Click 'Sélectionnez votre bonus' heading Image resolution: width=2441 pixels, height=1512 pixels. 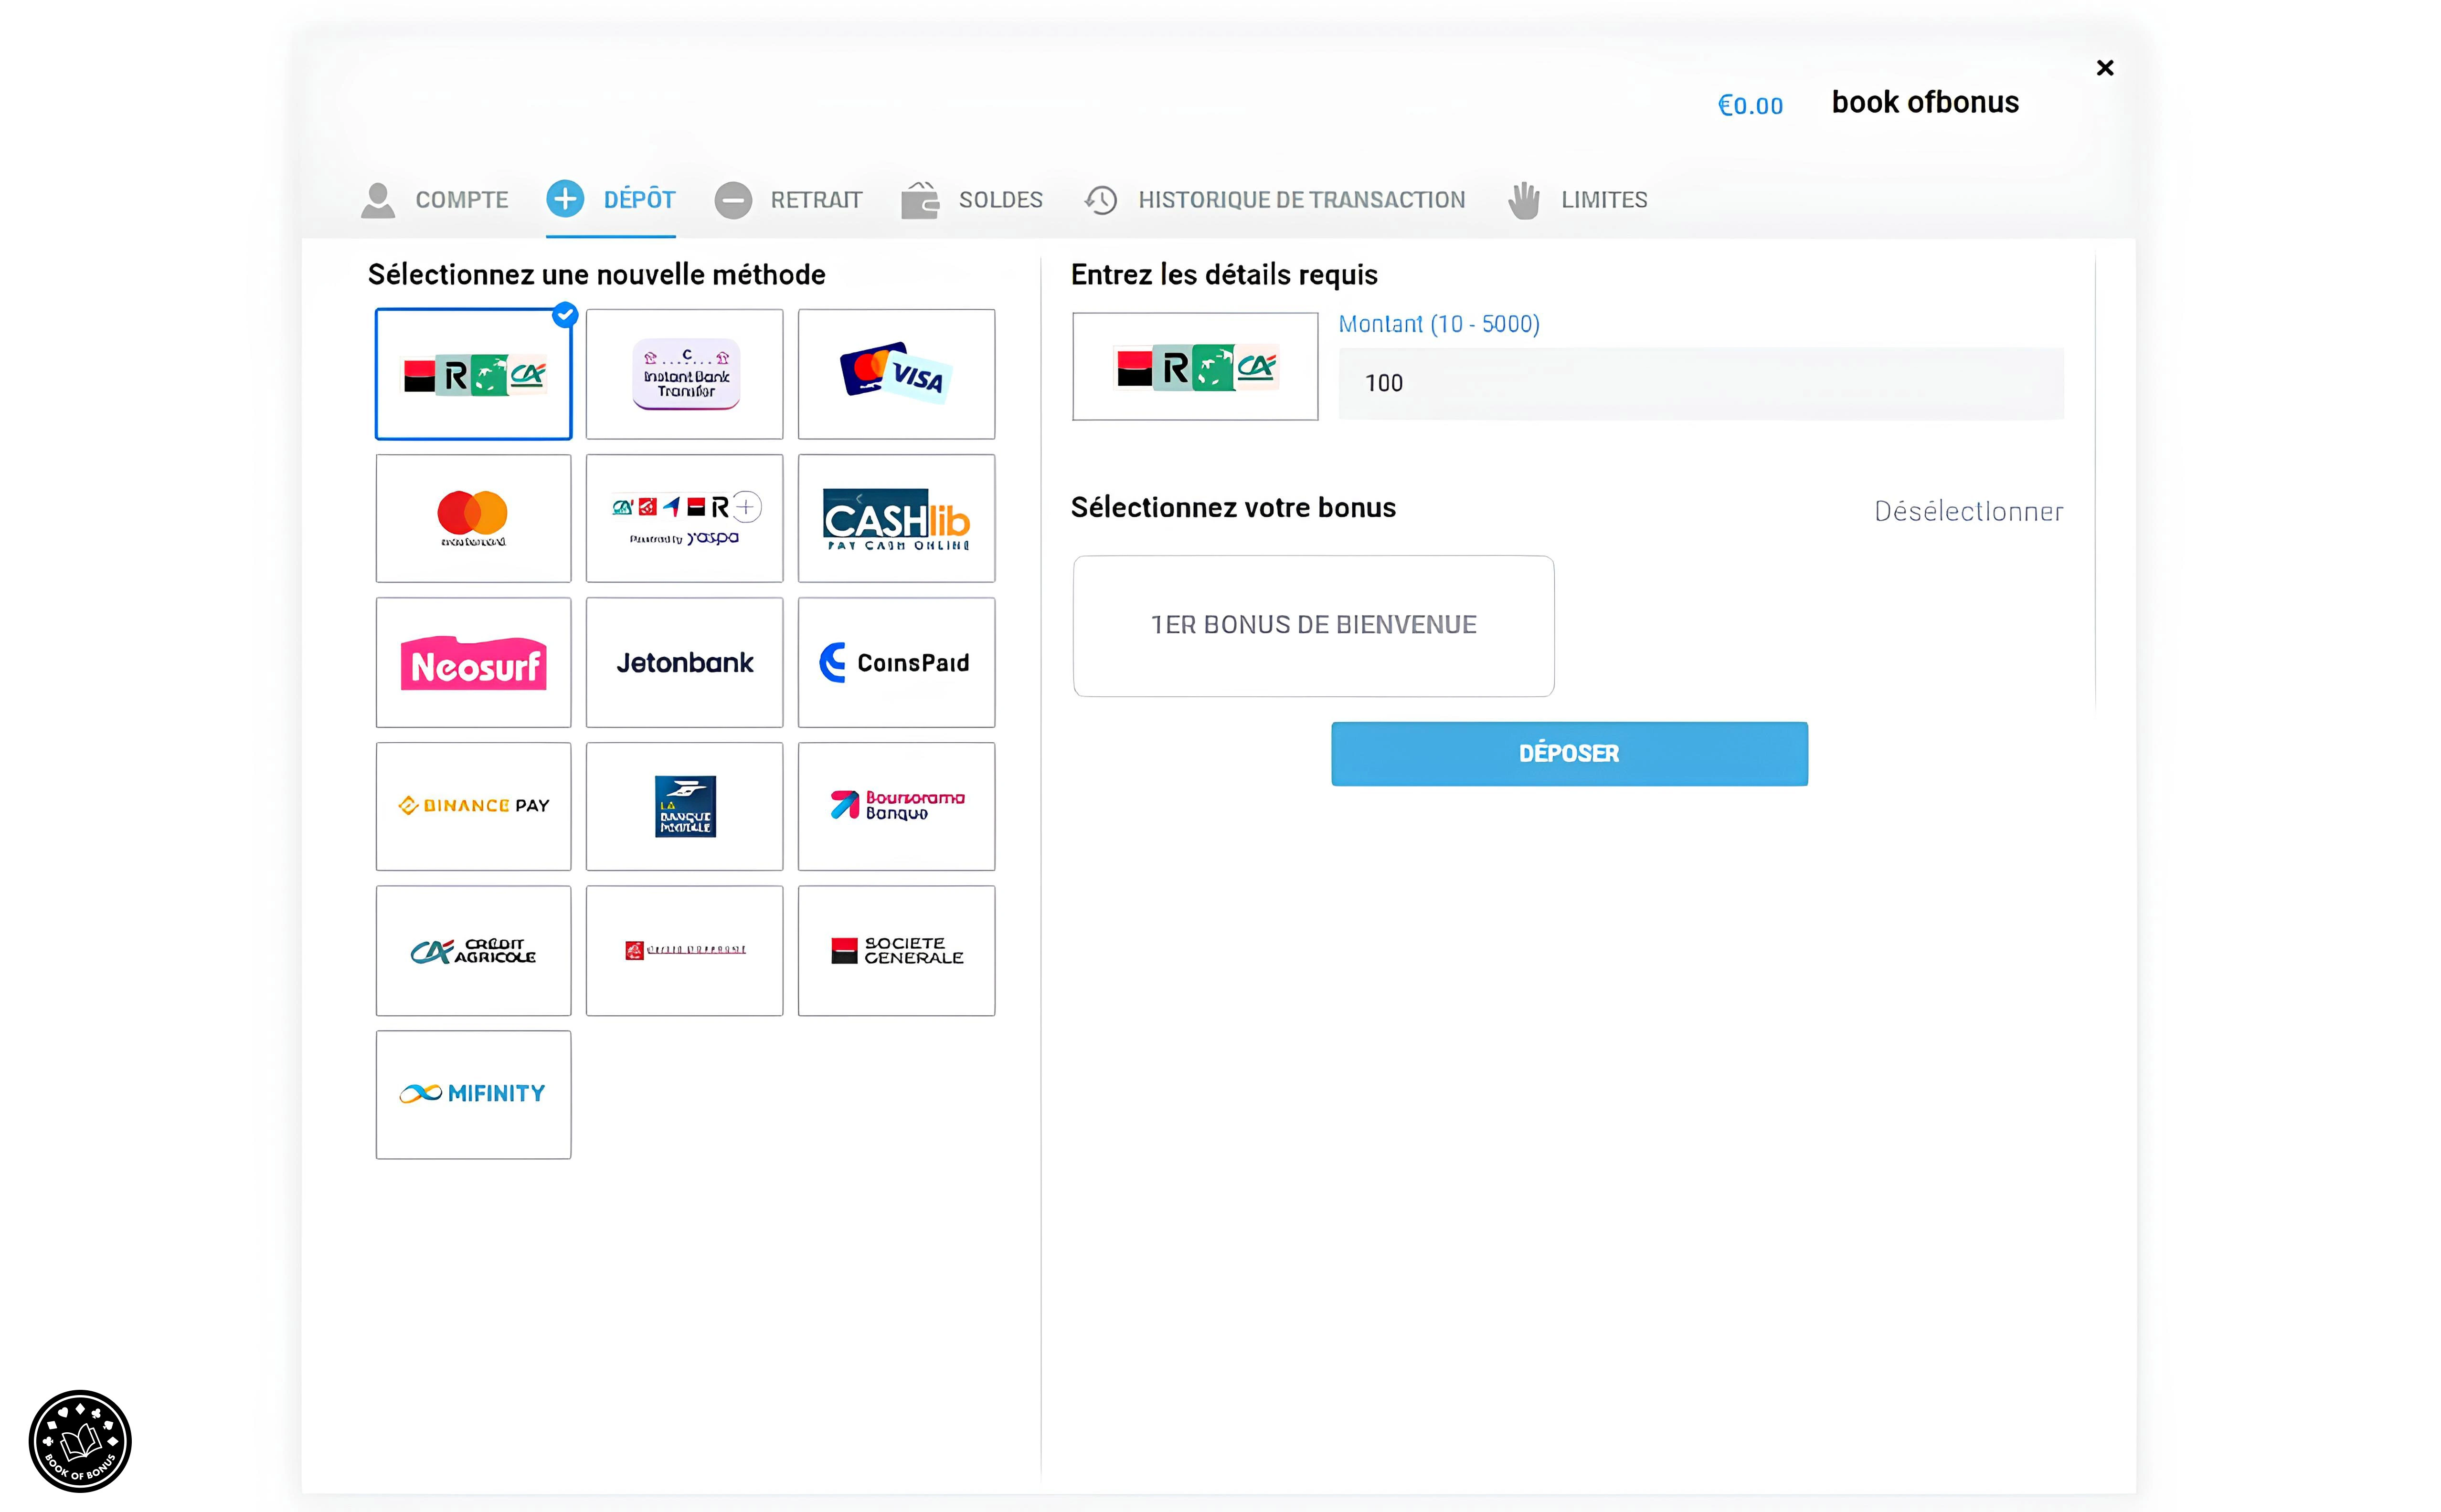tap(1232, 508)
